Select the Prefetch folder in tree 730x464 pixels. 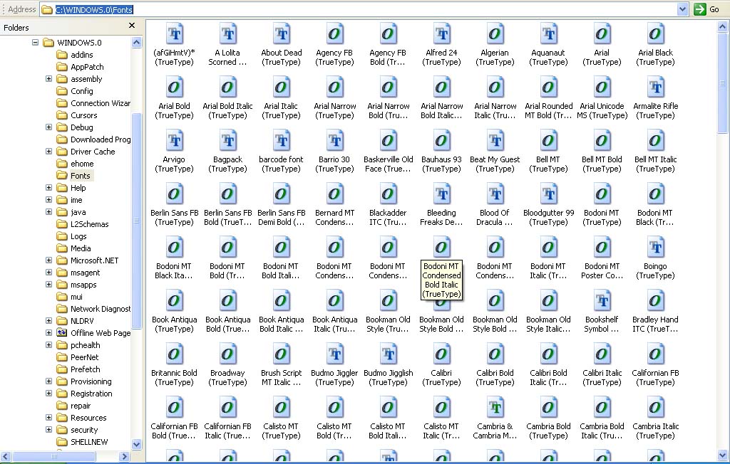click(x=86, y=369)
